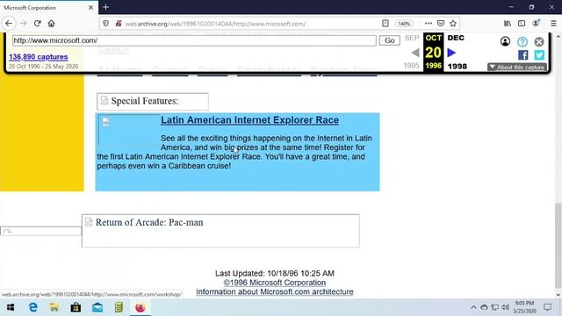Click the browser forward arrow
The width and height of the screenshot is (562, 316).
(x=24, y=24)
